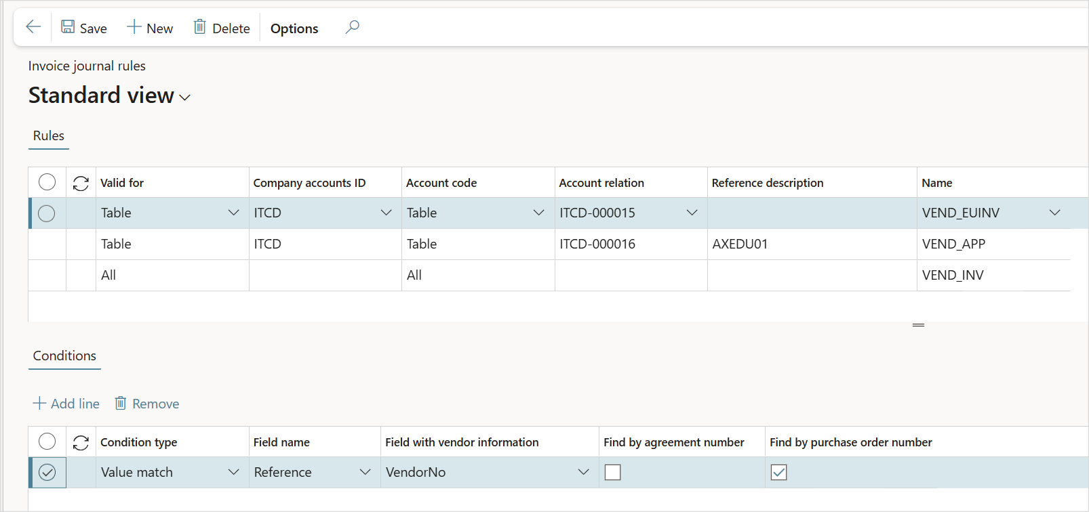Refresh the Rules grid
The height and width of the screenshot is (512, 1089).
81,183
